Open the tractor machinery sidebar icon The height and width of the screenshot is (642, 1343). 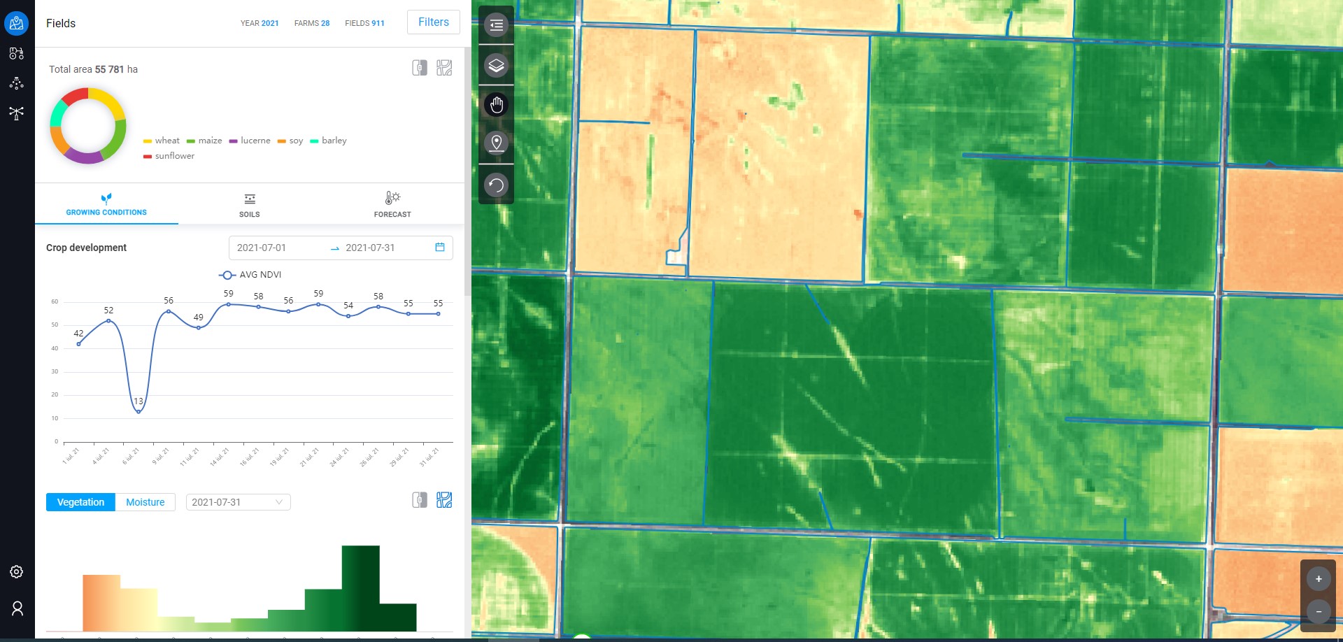[x=17, y=53]
